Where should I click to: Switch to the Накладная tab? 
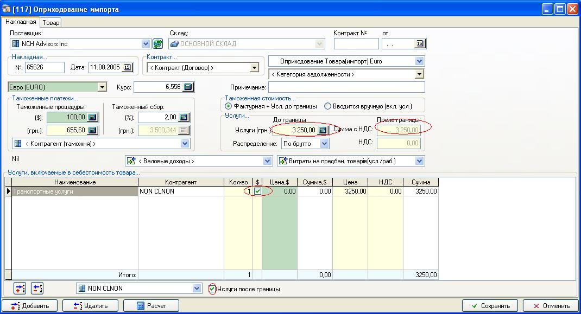(21, 22)
